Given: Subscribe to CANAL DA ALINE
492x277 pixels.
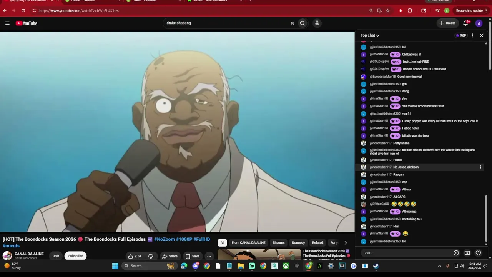Looking at the screenshot, I should (75, 256).
